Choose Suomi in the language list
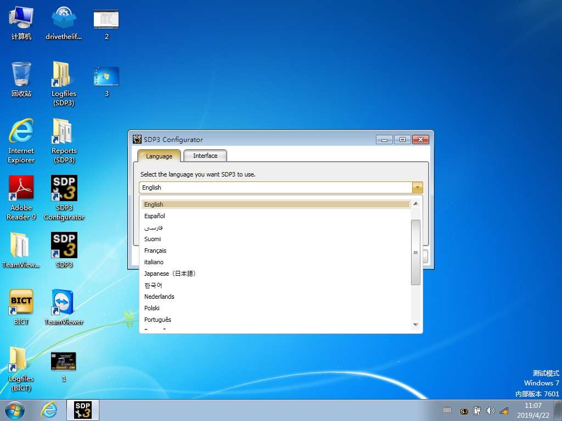Image resolution: width=562 pixels, height=421 pixels. coord(276,239)
